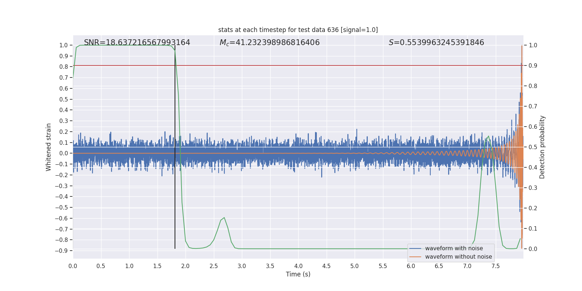The image size is (582, 291).
Task: Click the 'Time (s)' x-axis label
Action: pos(298,274)
